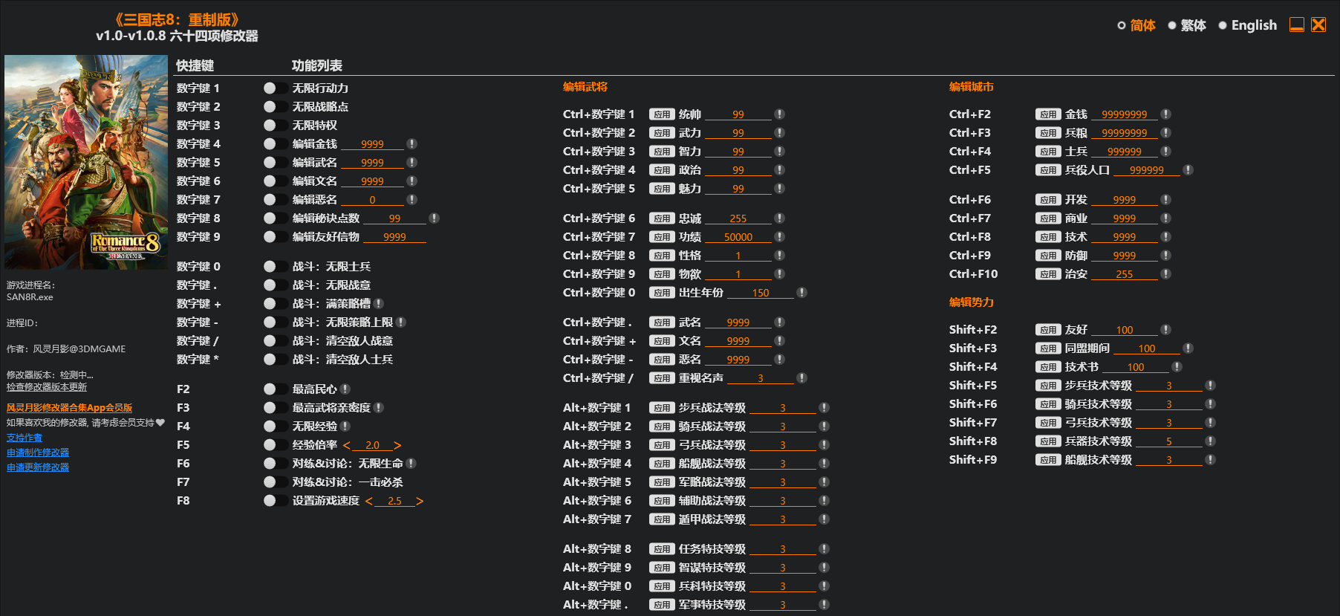Viewport: 1340px width, 616px height.
Task: Open 风灵月影修改器合集App会员版 link
Action: pyautogui.click(x=69, y=408)
